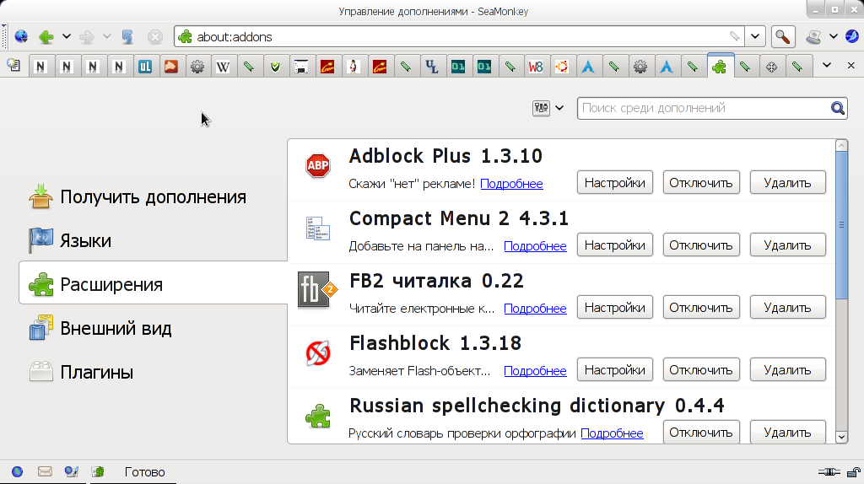Open the Wikipedia W tab
Screen dimensions: 864x484
223,67
